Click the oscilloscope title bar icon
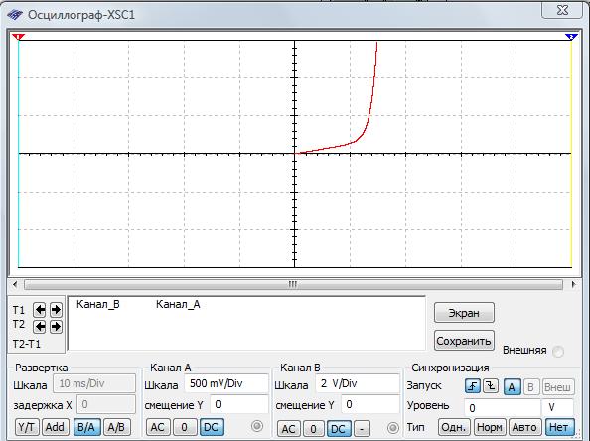 [x=15, y=15]
